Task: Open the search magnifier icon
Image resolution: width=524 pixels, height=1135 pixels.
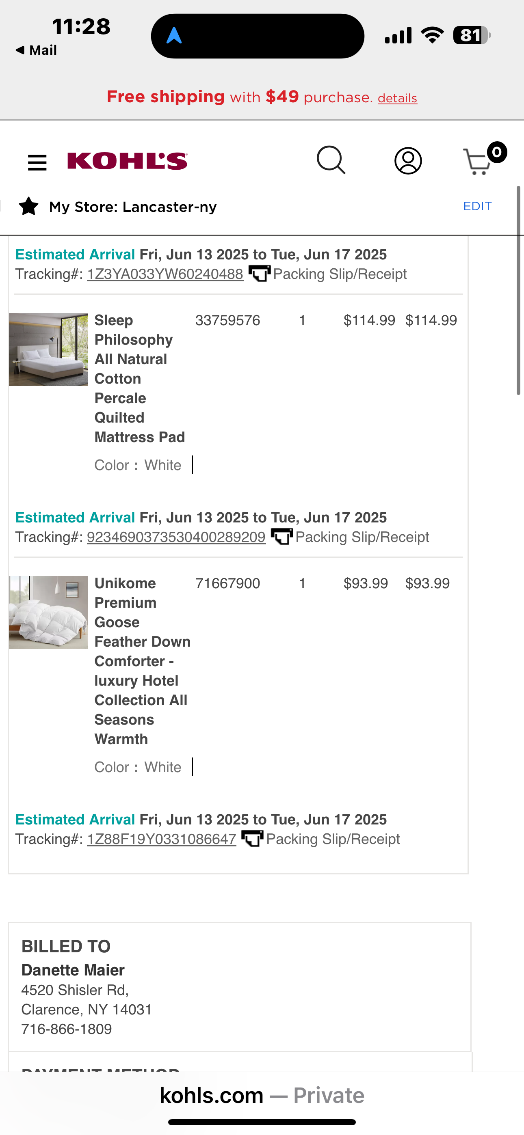Action: tap(331, 160)
